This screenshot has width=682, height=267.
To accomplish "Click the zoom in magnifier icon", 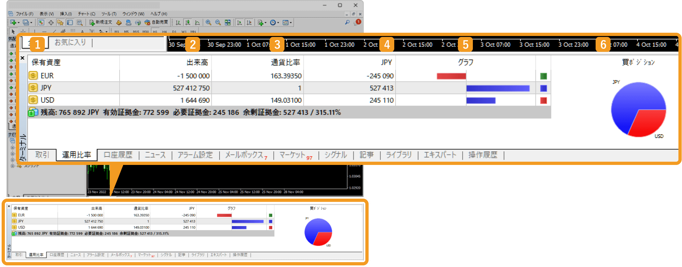I will pyautogui.click(x=208, y=22).
